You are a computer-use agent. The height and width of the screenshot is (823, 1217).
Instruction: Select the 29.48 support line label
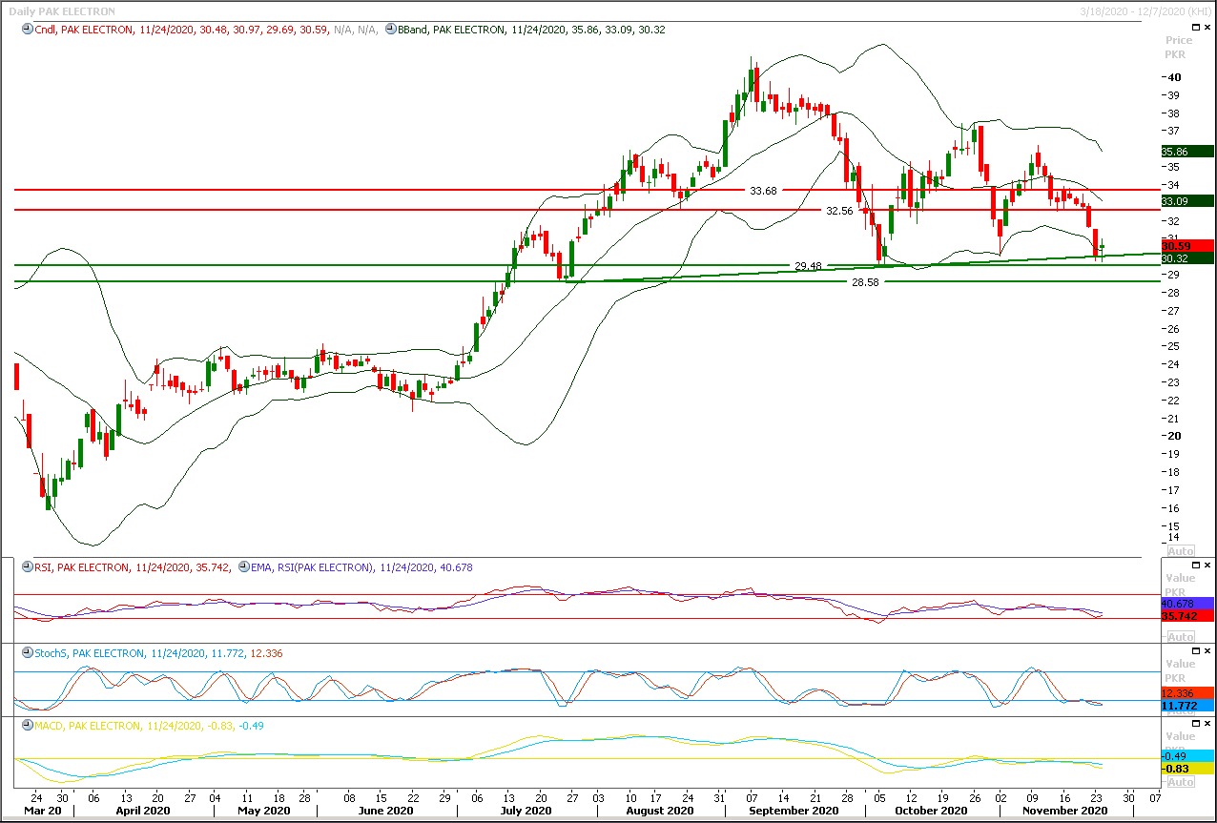pos(808,266)
